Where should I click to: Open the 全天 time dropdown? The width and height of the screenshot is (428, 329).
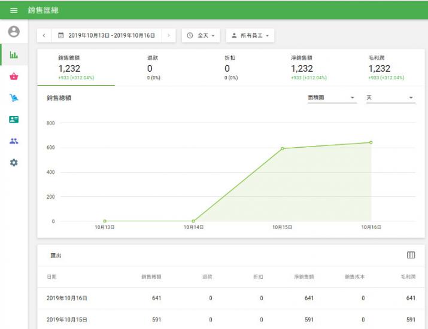tap(201, 35)
